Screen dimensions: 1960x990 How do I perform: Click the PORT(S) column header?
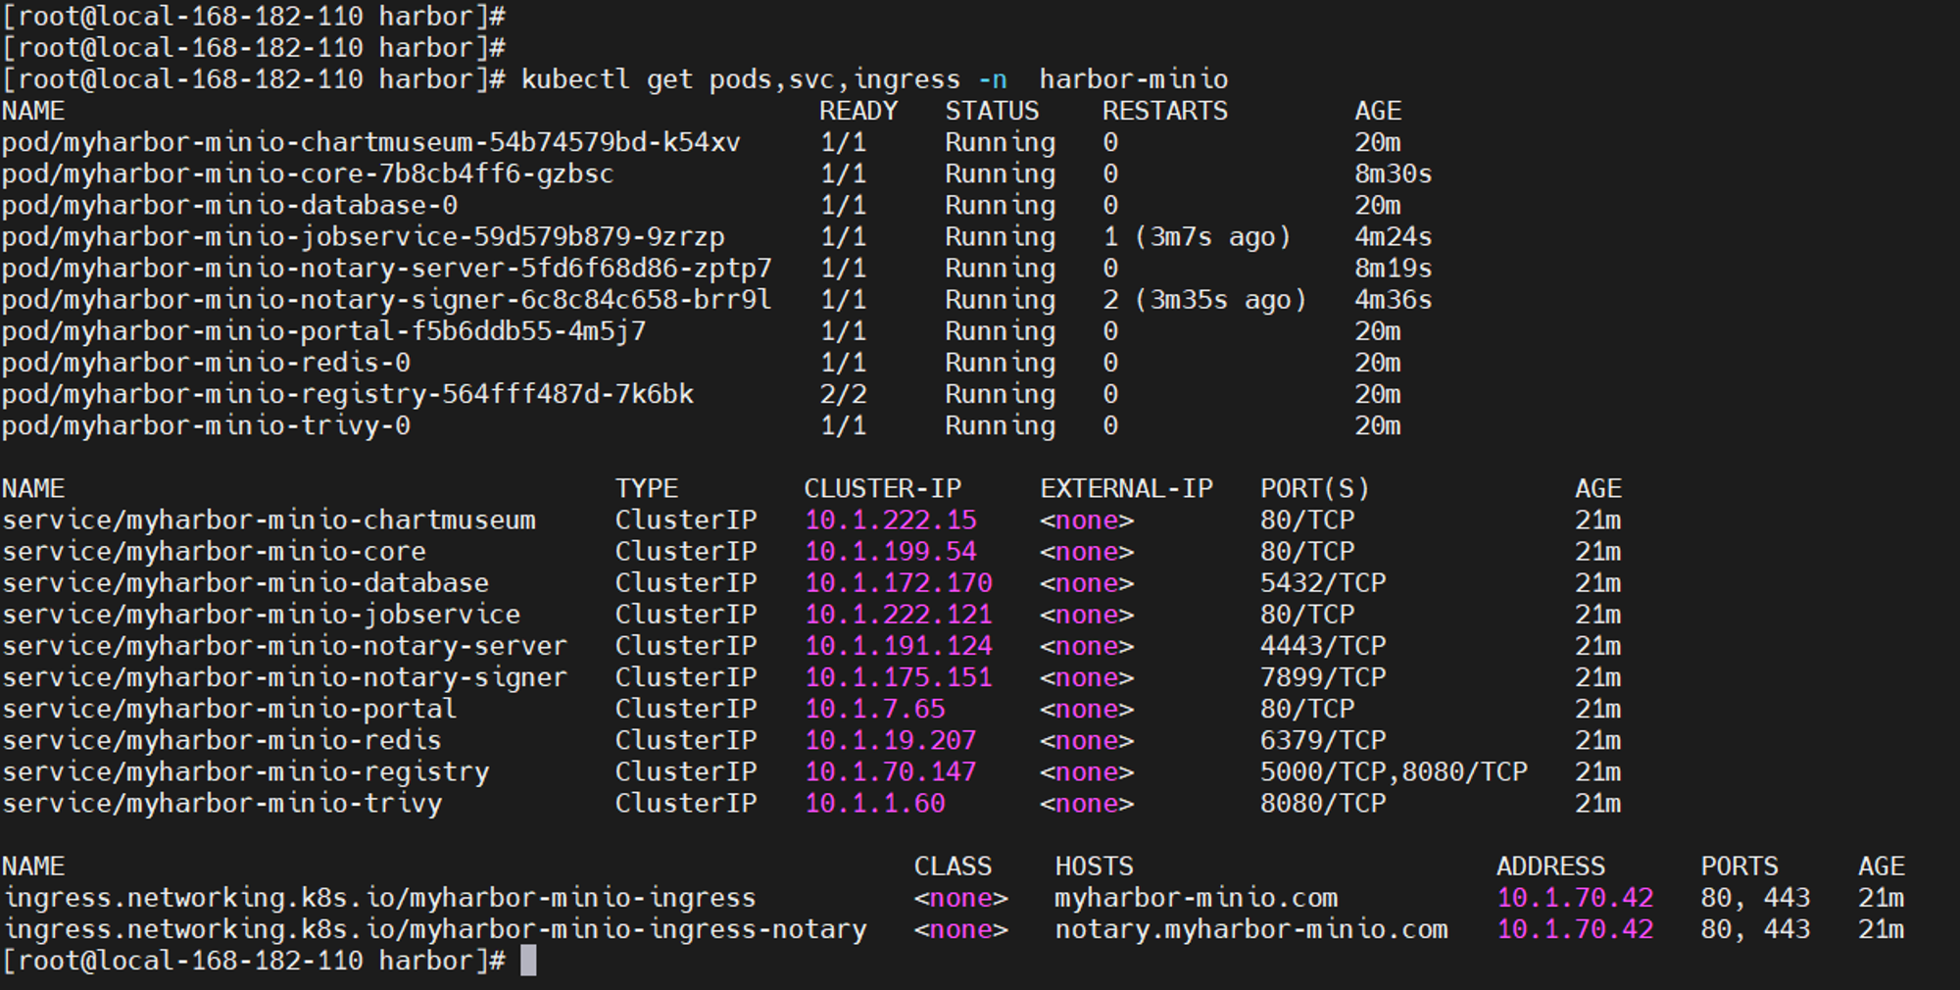click(x=1315, y=488)
